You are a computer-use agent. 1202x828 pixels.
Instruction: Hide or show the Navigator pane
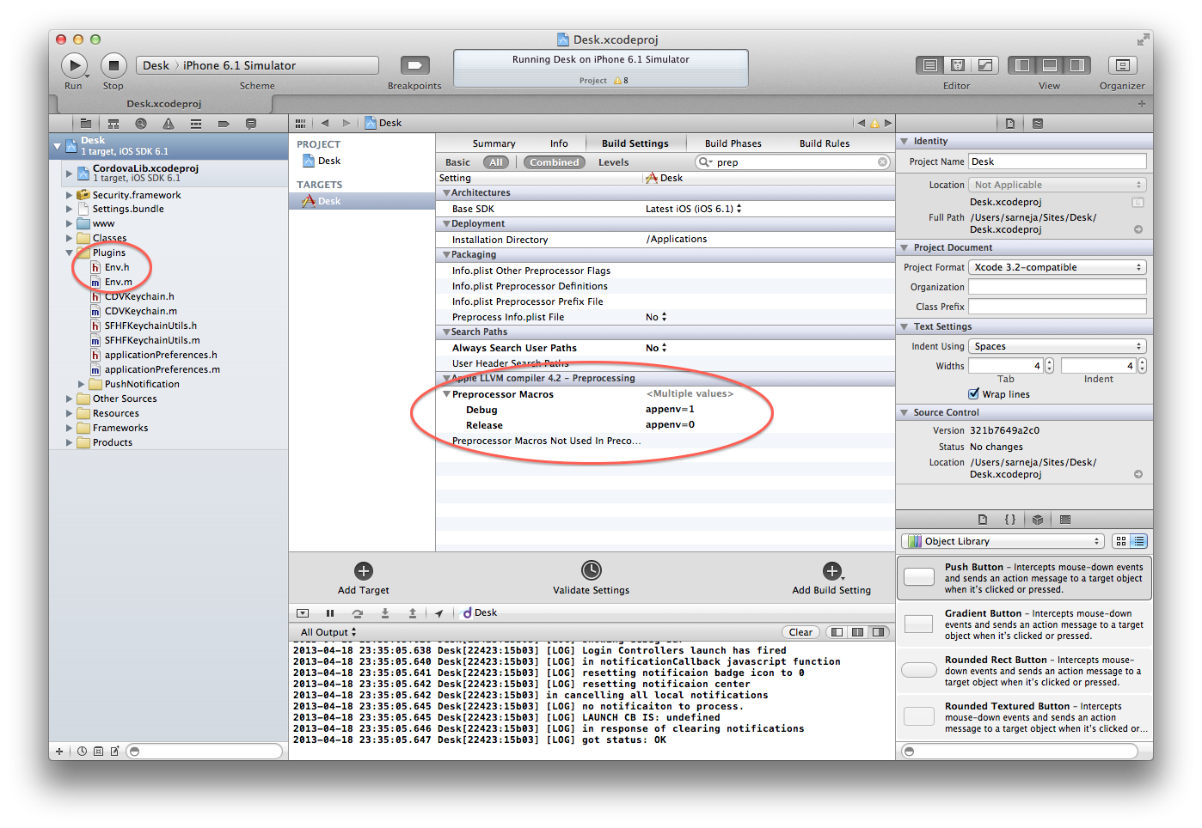coord(1023,65)
